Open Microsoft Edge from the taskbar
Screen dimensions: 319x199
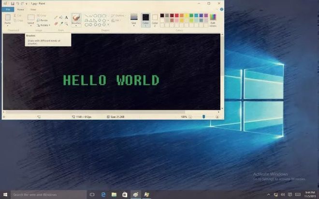coord(103,195)
